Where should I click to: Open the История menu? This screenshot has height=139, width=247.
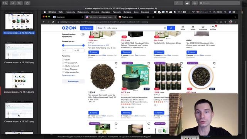[x=95, y=12]
